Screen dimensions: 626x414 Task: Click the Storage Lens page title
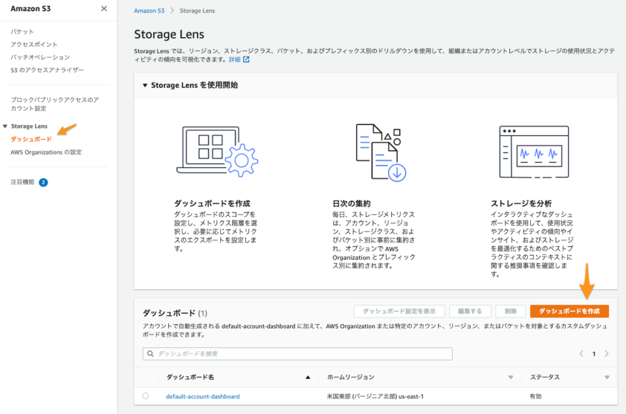[x=169, y=35]
